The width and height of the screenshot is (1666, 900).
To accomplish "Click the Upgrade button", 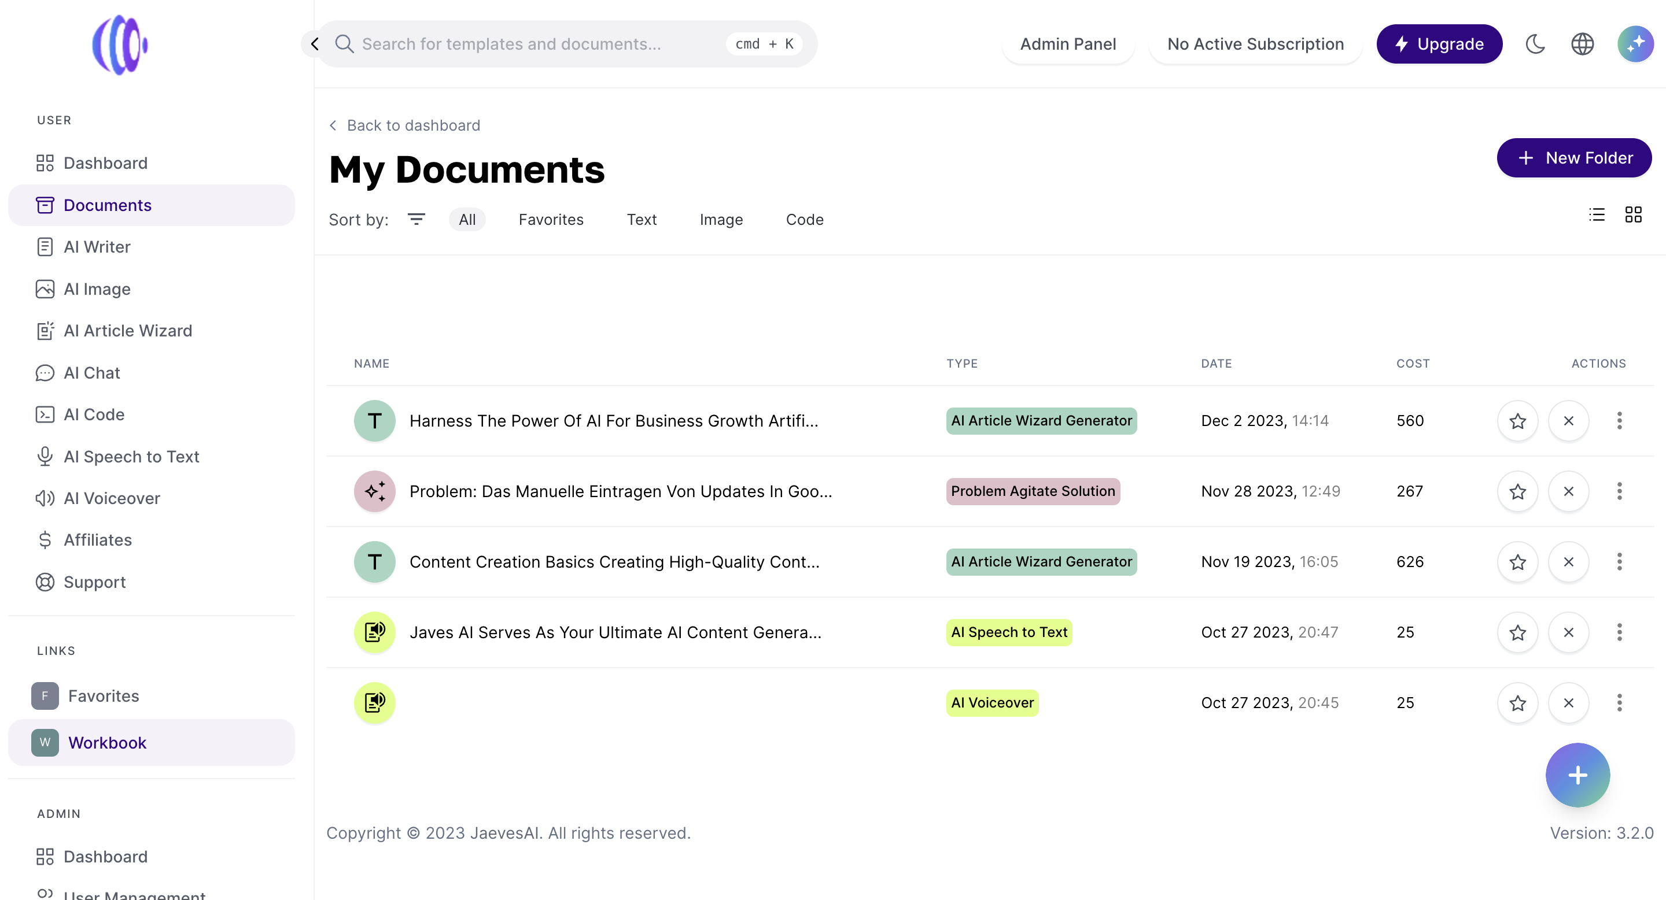I will click(1439, 44).
